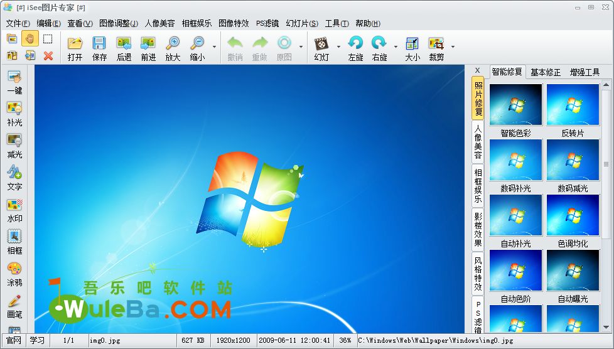Click the red X delete icon

(48, 56)
